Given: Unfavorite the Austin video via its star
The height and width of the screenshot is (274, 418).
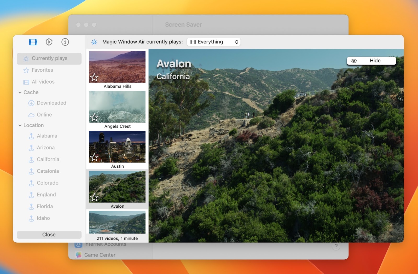Looking at the screenshot, I should point(94,157).
